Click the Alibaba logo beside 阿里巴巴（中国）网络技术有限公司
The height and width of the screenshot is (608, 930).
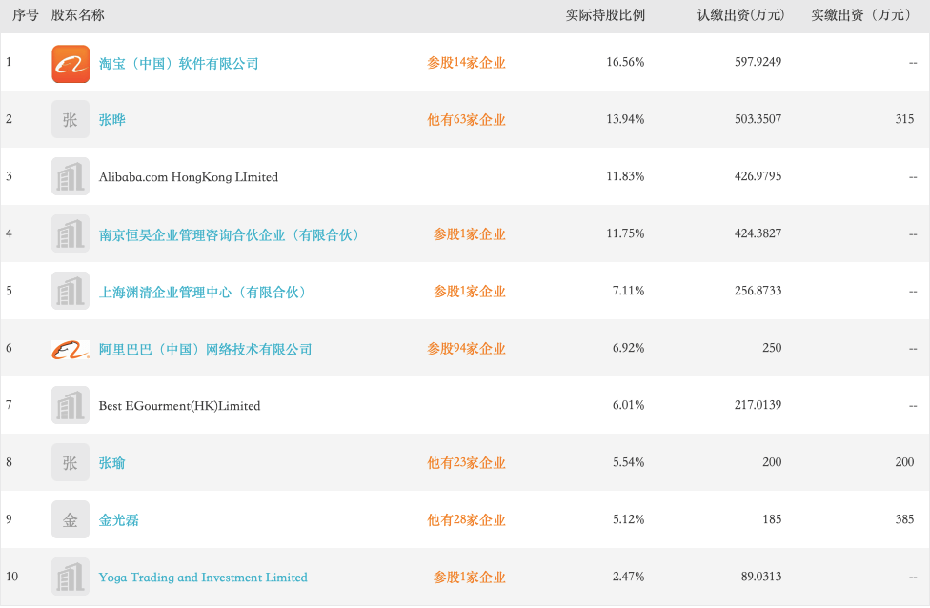coord(71,348)
